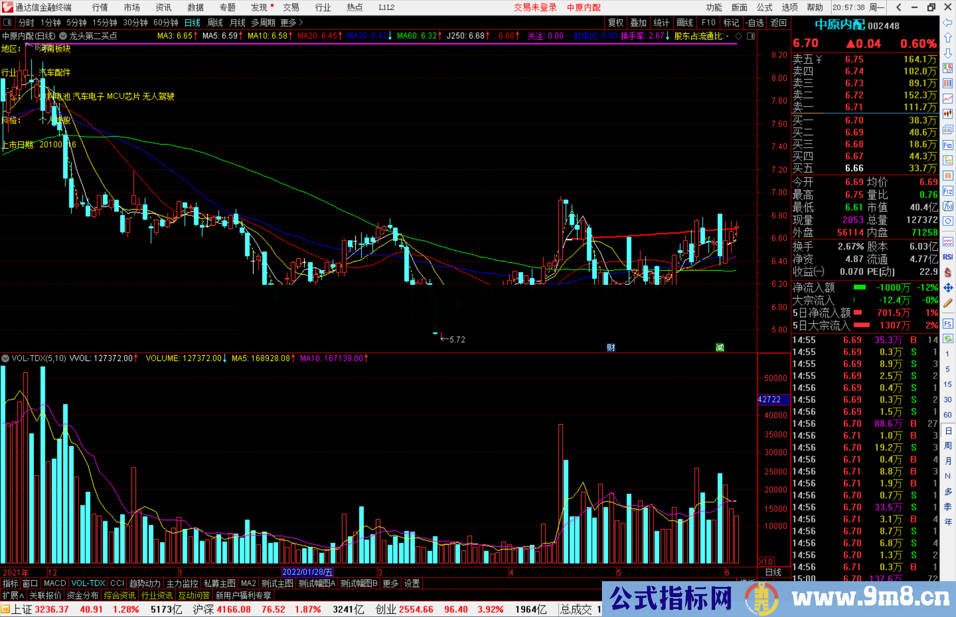
Task: Switch to the MACD indicator tab
Action: coord(55,583)
